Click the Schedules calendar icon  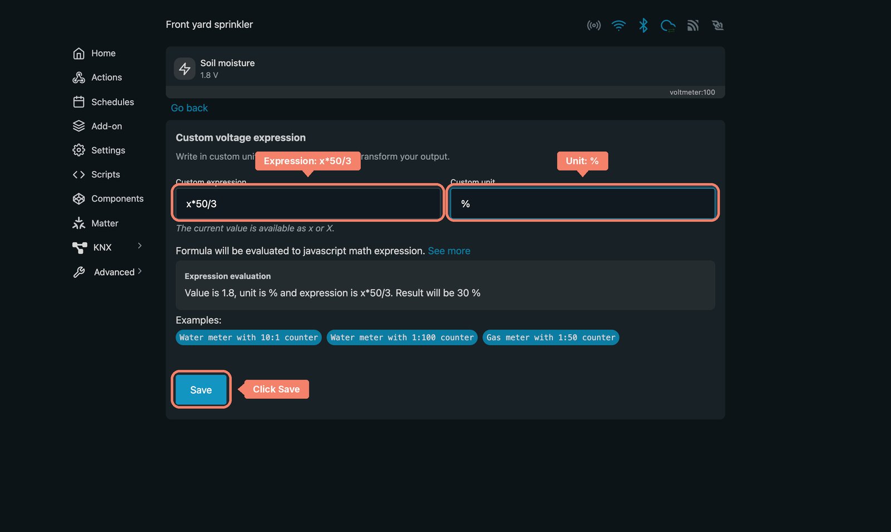tap(79, 102)
